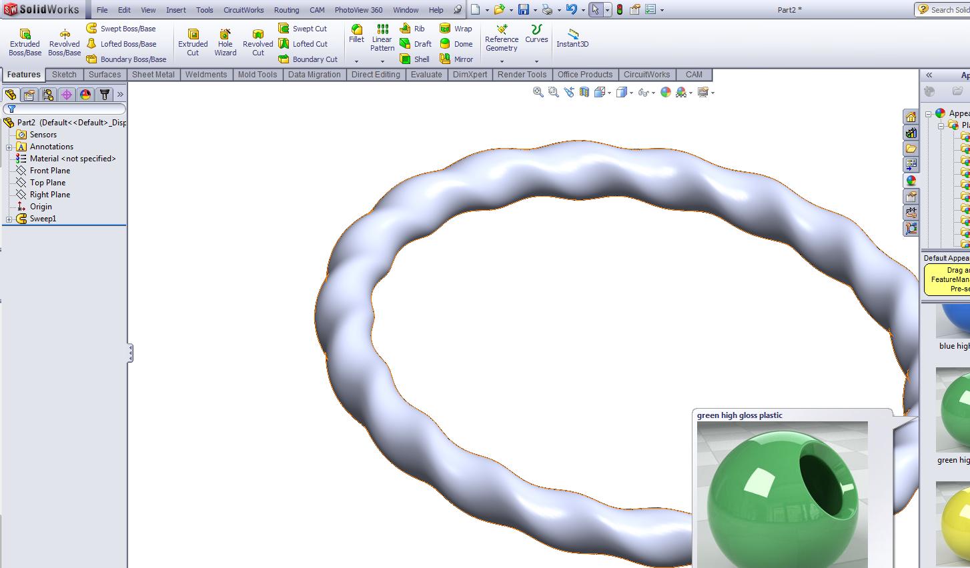The height and width of the screenshot is (568, 970).
Task: Open the Fillet dropdown arrow
Action: [x=356, y=61]
